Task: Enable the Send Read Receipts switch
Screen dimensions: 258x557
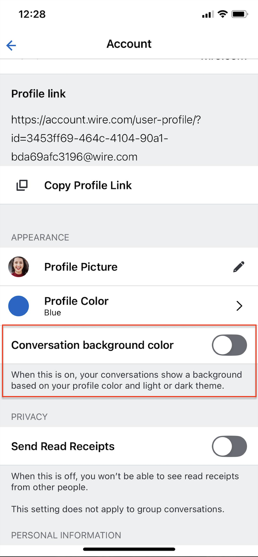Action: pos(229,446)
